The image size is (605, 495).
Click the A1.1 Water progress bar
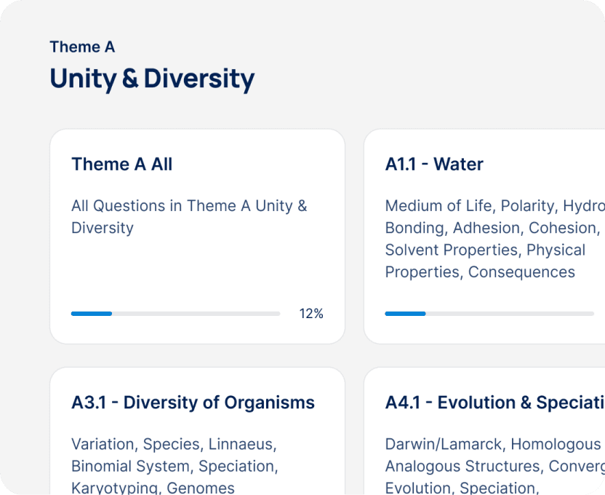489,314
